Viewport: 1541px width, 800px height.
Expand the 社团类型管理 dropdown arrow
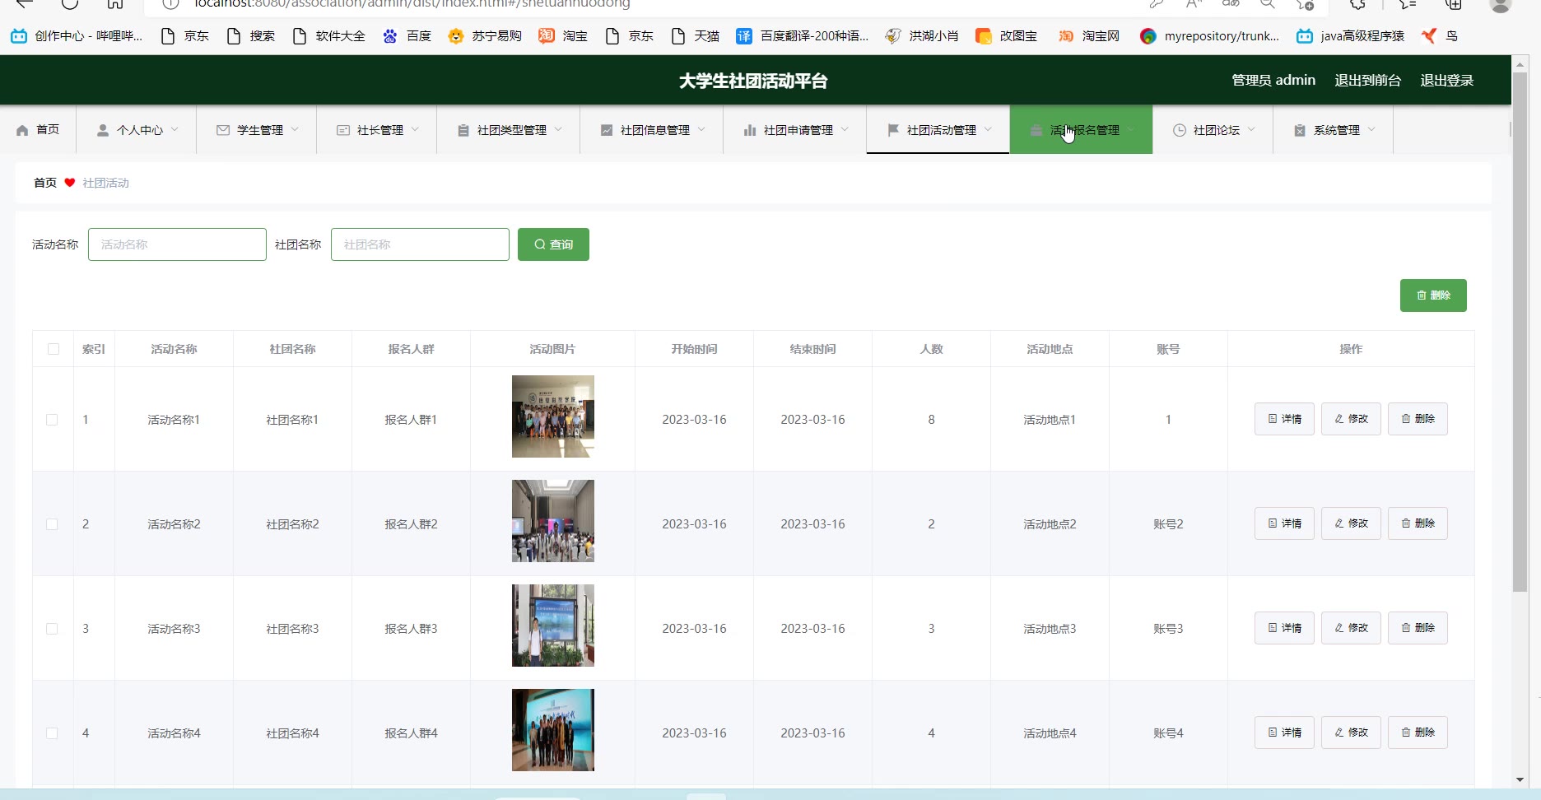[559, 130]
